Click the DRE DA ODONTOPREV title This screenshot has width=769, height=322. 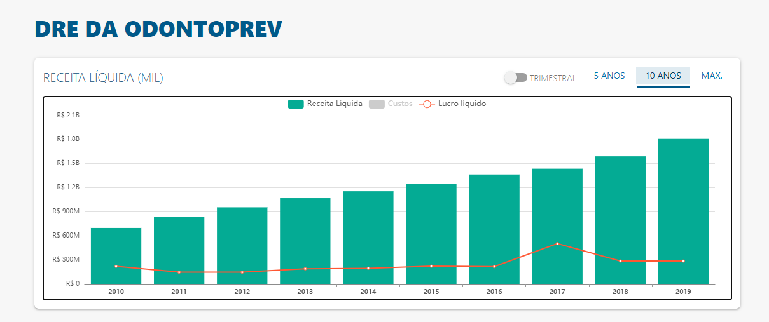click(158, 29)
